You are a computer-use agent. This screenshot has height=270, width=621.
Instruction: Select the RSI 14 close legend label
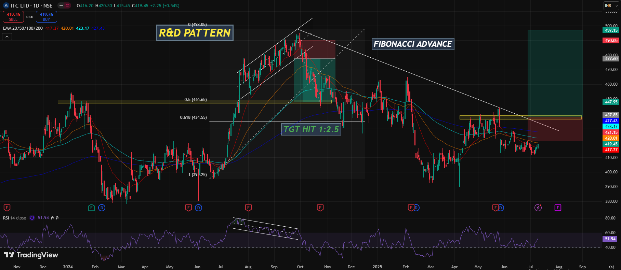15,218
